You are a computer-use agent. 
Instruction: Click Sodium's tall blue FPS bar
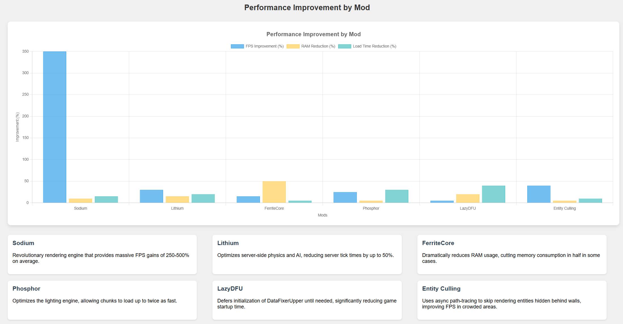coord(55,127)
